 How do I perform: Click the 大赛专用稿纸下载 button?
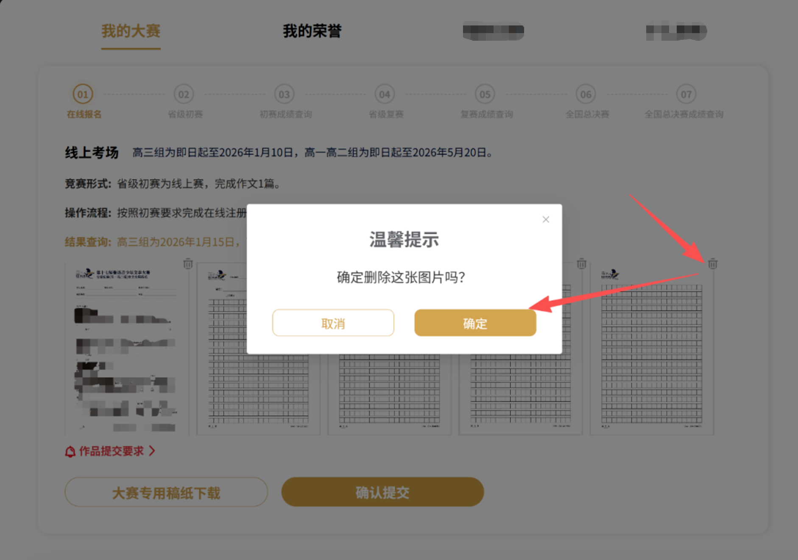click(166, 493)
